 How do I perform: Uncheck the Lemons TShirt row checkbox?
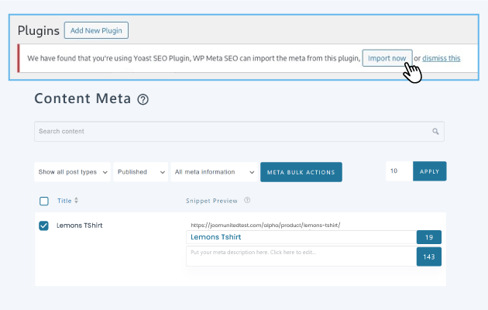pyautogui.click(x=44, y=226)
